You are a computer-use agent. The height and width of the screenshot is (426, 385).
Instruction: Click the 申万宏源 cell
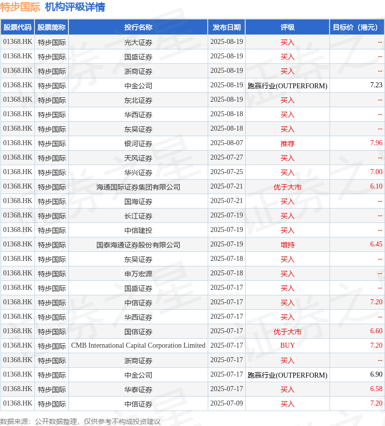138,273
